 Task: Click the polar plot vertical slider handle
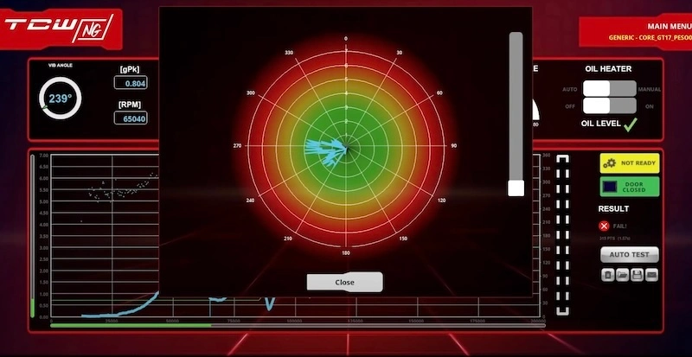[516, 188]
